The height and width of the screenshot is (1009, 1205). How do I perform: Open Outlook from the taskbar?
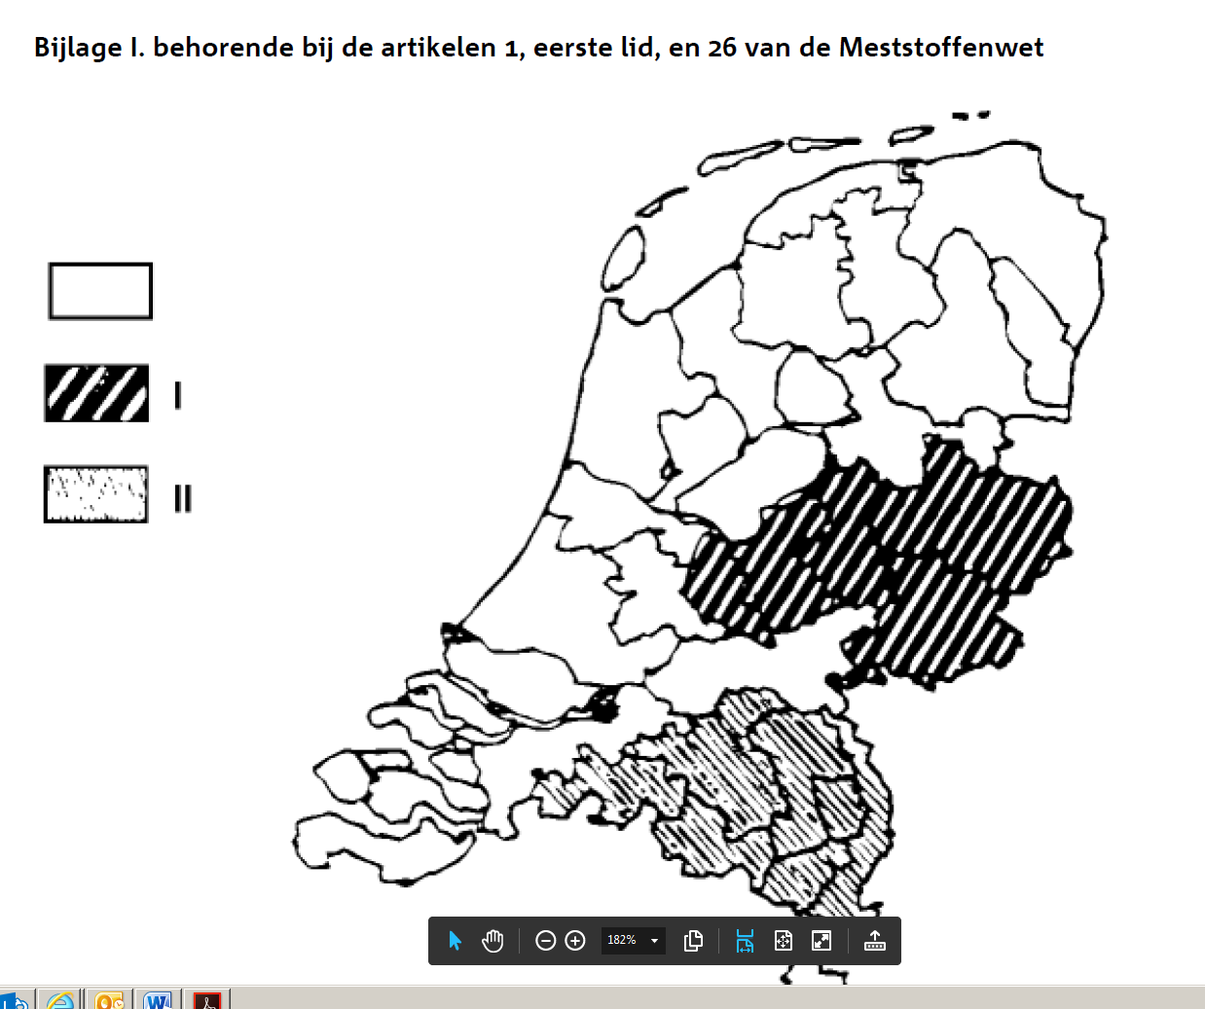click(x=109, y=1000)
